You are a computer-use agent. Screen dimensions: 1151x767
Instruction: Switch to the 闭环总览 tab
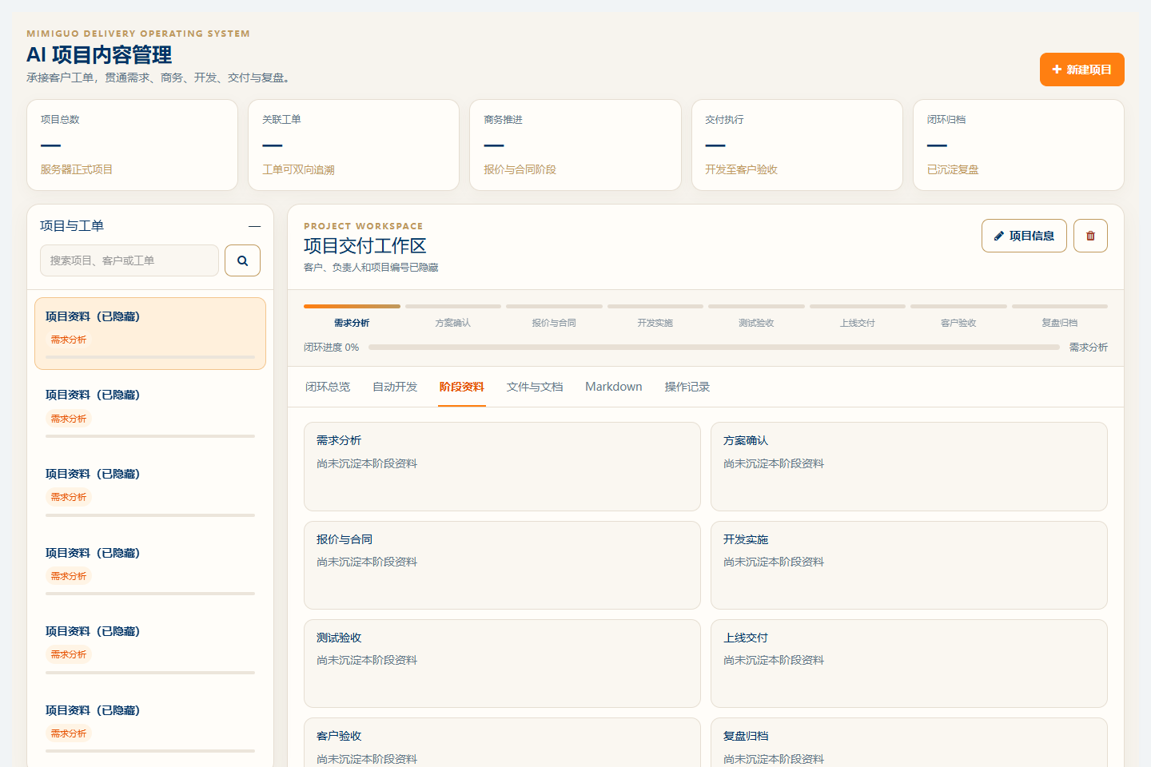328,387
